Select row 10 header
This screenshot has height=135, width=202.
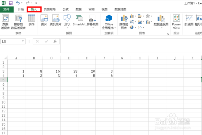pyautogui.click(x=3, y=102)
